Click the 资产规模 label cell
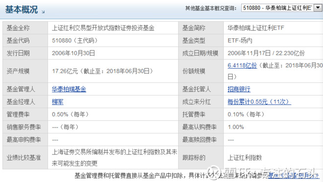The width and height of the screenshot is (323, 182). point(25,71)
